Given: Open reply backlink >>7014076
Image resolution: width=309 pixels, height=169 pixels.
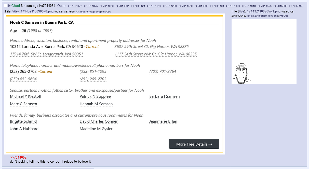Looking at the screenshot, I should 107,6.
